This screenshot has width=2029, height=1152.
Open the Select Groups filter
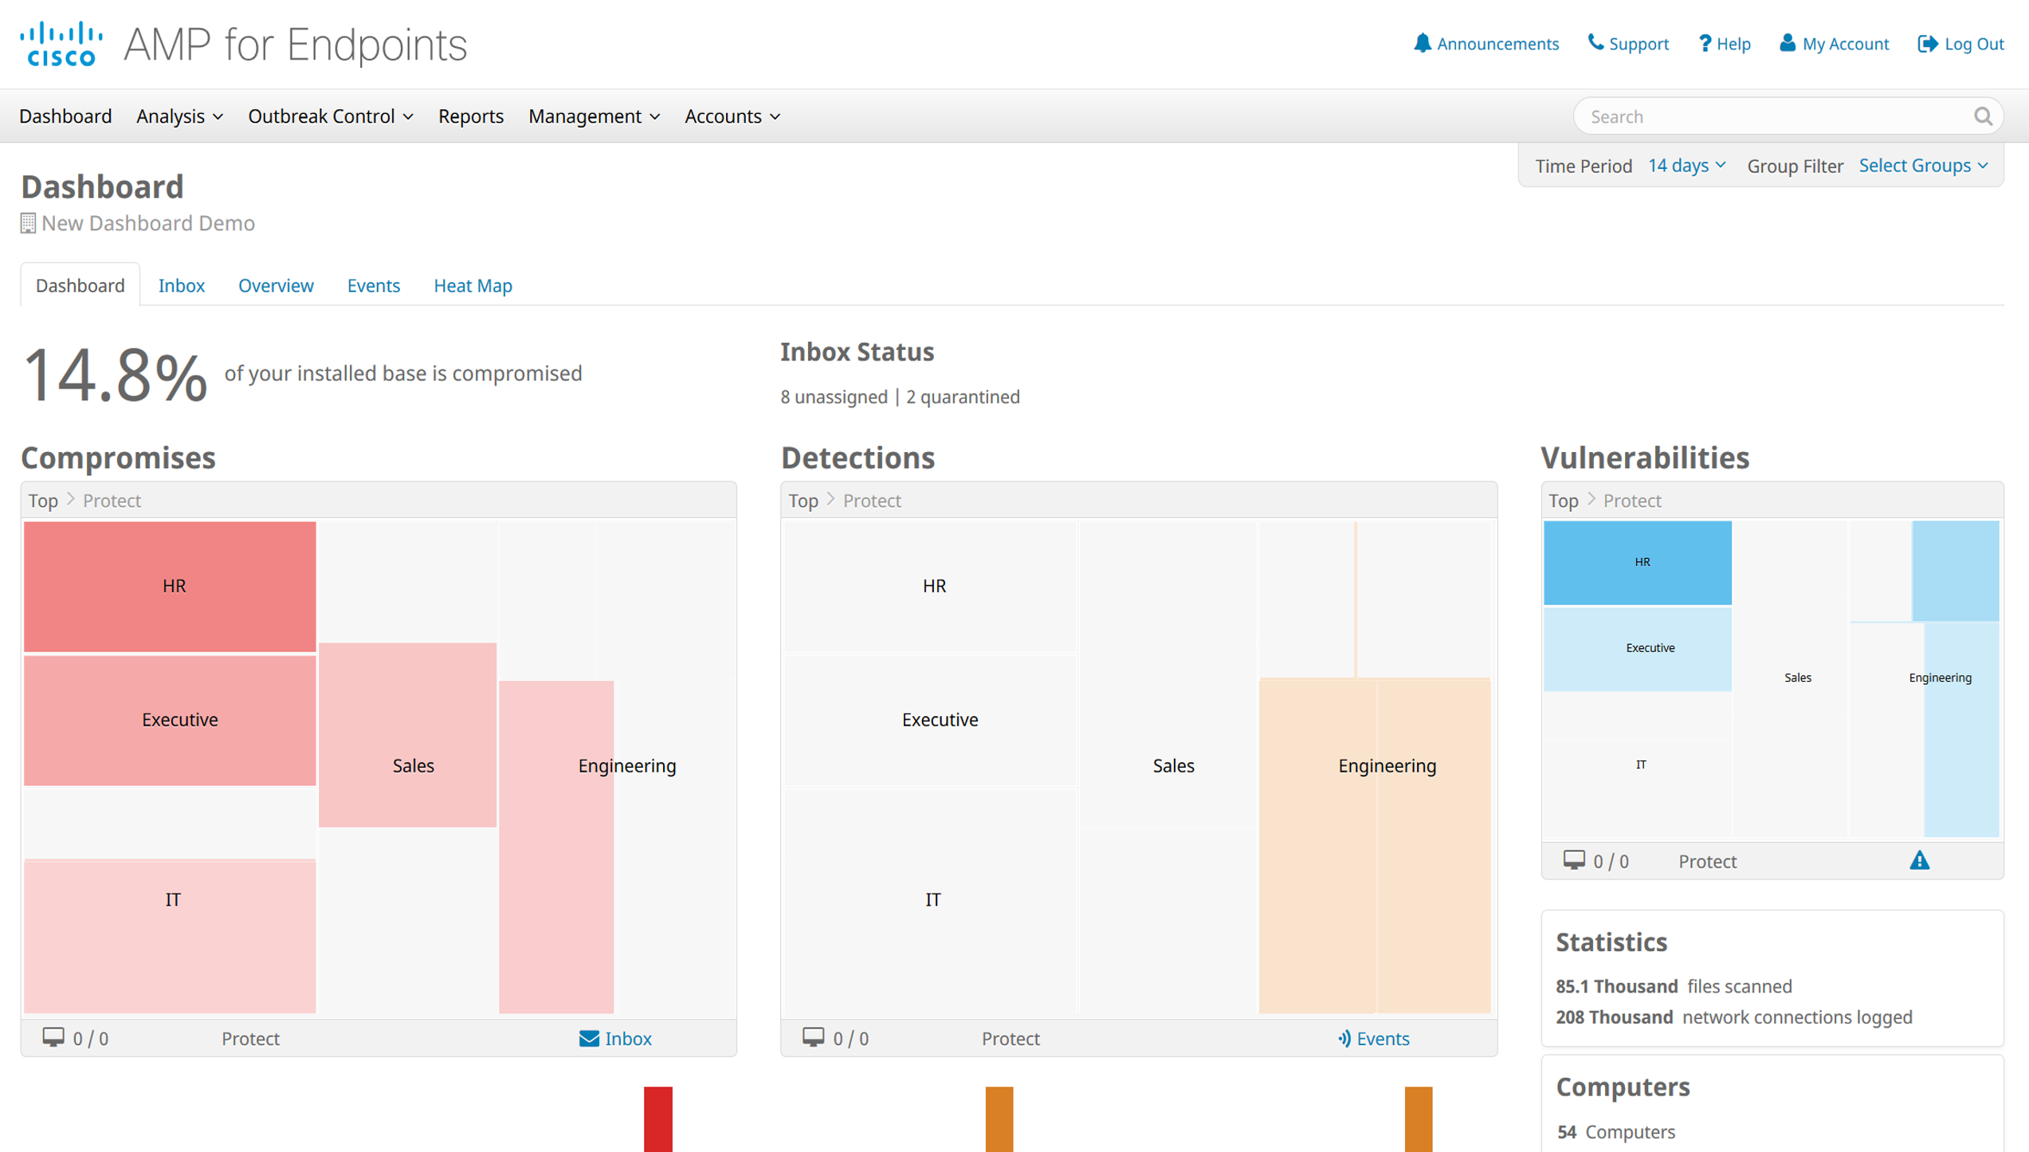click(1924, 165)
